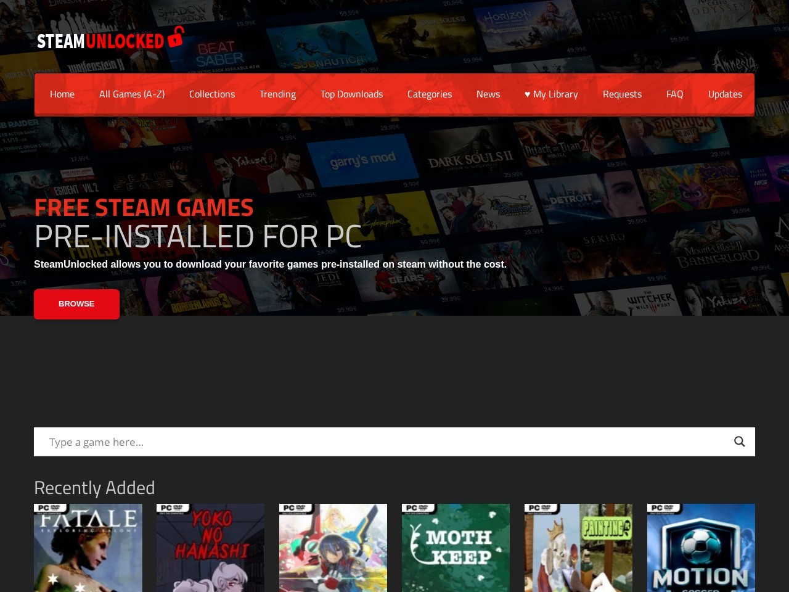This screenshot has height=592, width=789.
Task: Go to Collections
Action: click(212, 94)
